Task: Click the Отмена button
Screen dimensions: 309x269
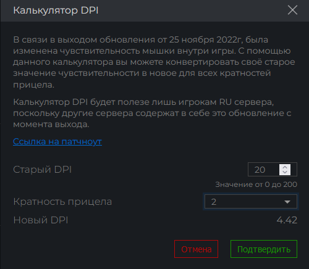Action: coord(196,249)
